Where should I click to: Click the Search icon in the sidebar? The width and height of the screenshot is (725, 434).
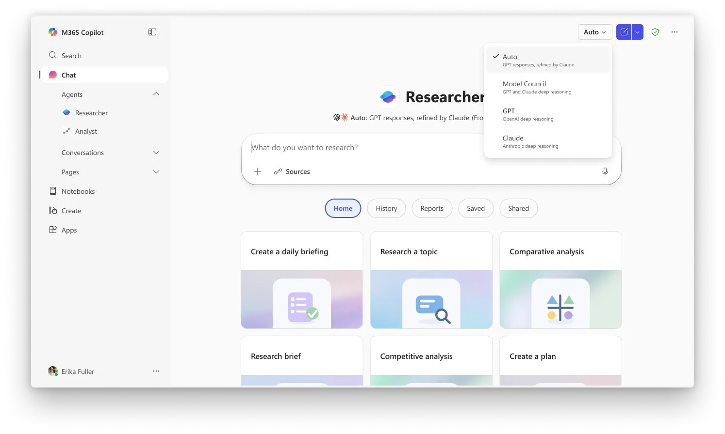[x=52, y=55]
